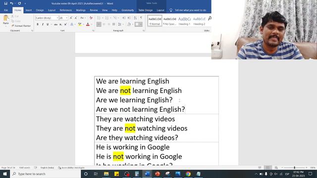
Task: Toggle bold formatting
Action: (x=38, y=24)
